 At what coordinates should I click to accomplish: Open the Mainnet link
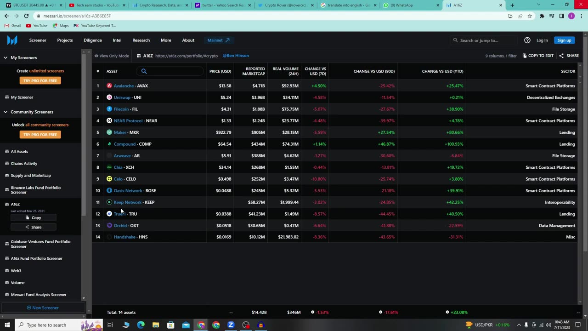pyautogui.click(x=219, y=40)
